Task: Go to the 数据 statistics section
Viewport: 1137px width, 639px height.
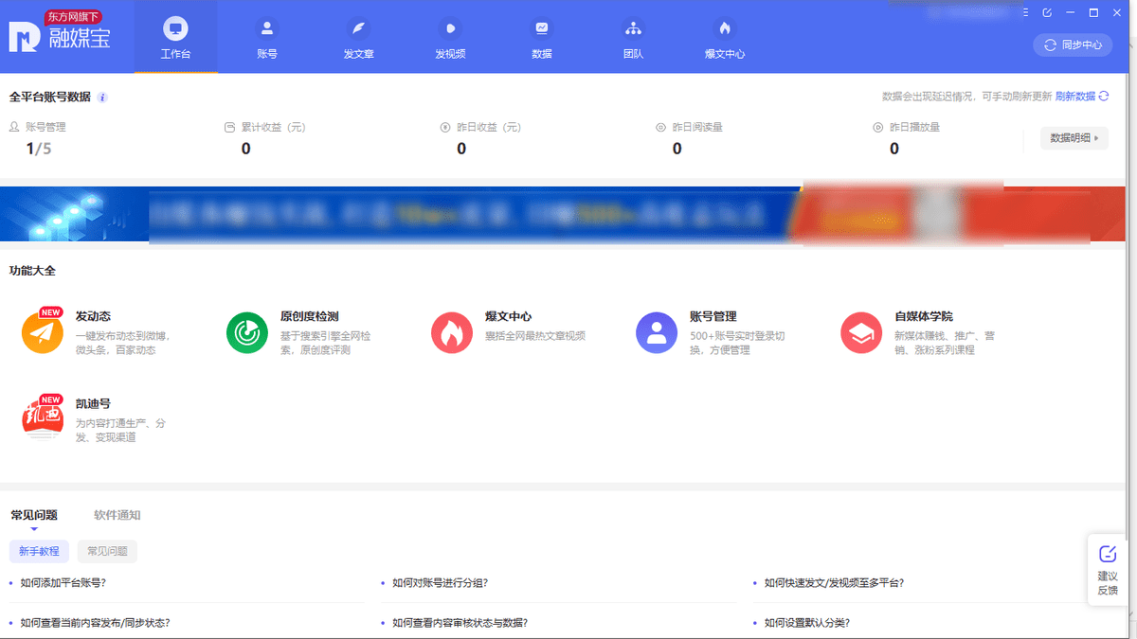Action: [x=541, y=38]
